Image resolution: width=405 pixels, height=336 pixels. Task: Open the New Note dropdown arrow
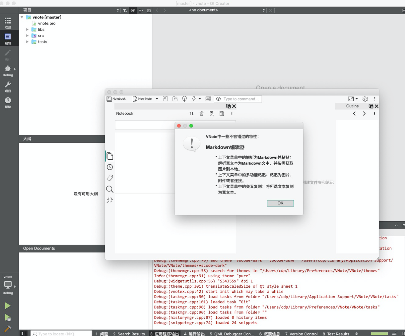click(157, 99)
